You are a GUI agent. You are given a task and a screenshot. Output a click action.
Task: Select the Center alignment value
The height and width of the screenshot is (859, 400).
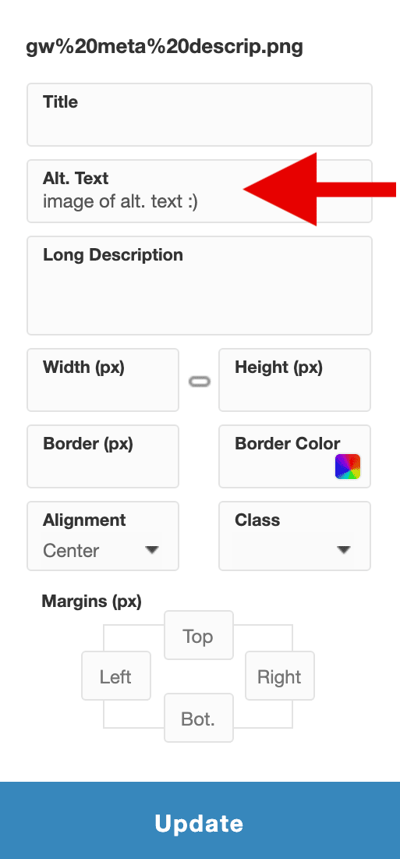(x=71, y=551)
